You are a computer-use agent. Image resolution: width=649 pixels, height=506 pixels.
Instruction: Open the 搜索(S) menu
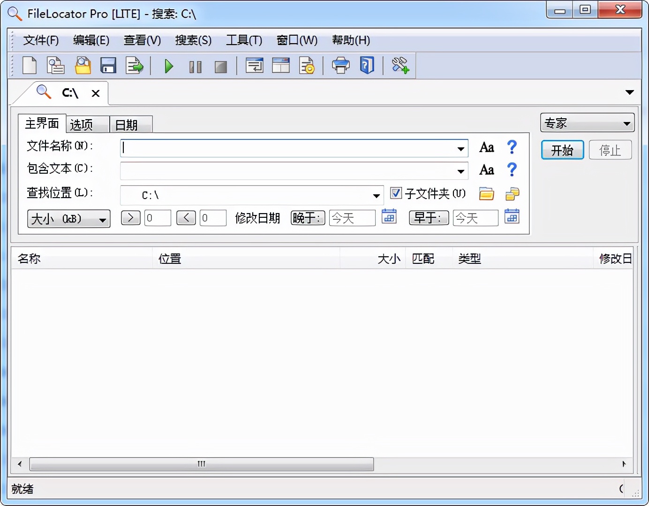[193, 40]
